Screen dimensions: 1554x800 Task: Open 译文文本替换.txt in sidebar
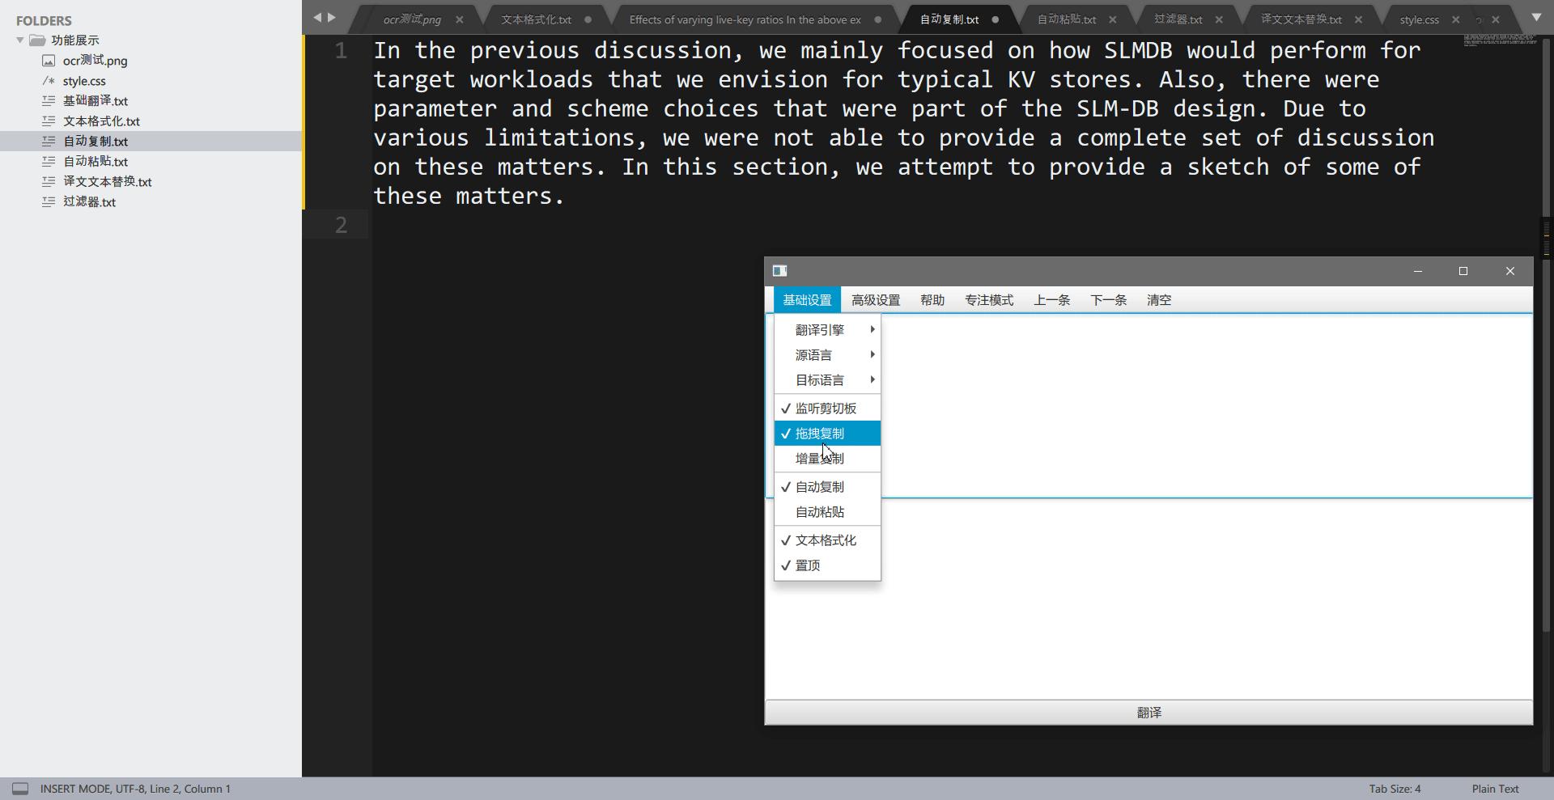click(108, 182)
